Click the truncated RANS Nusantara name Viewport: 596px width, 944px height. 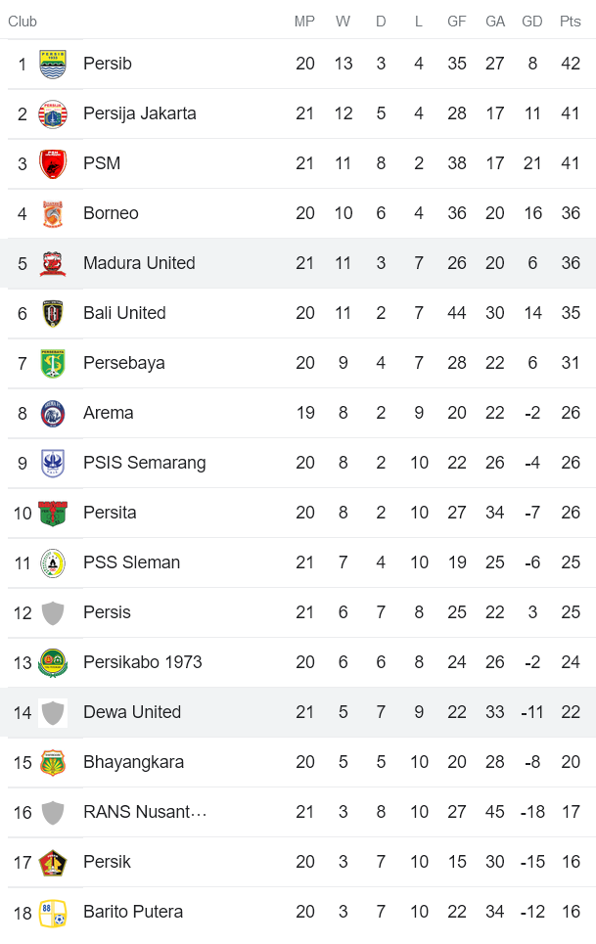click(145, 812)
